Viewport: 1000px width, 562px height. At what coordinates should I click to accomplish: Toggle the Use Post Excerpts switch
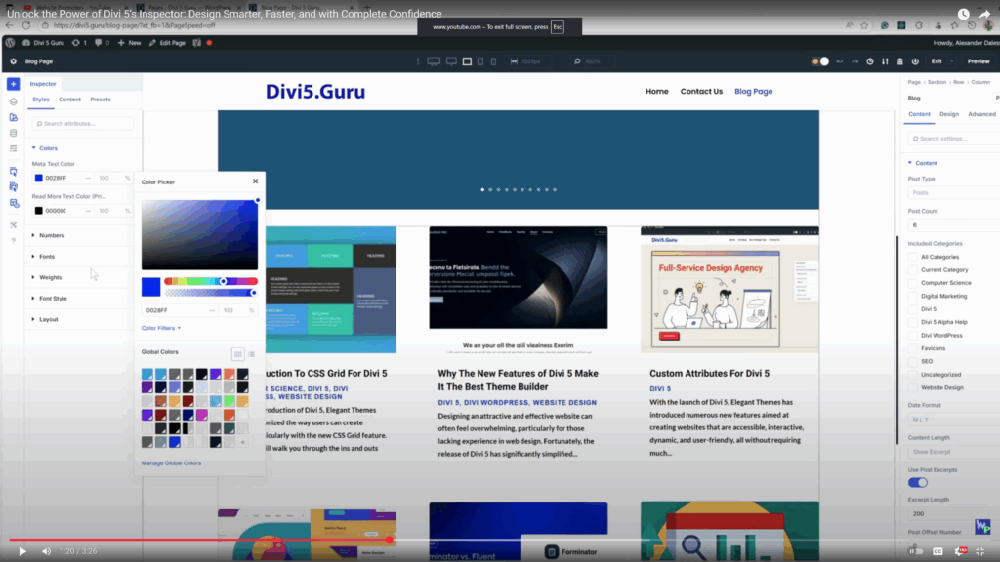[918, 482]
